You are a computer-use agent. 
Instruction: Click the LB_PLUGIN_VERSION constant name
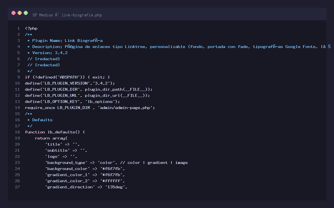coord(65,83)
